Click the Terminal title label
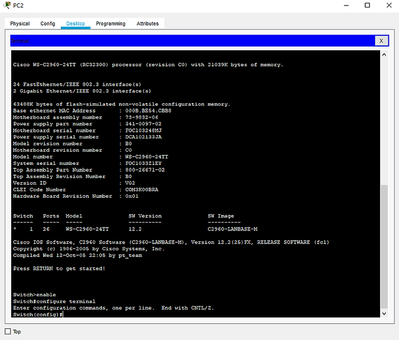Screen dimensions: 399x340 20,41
